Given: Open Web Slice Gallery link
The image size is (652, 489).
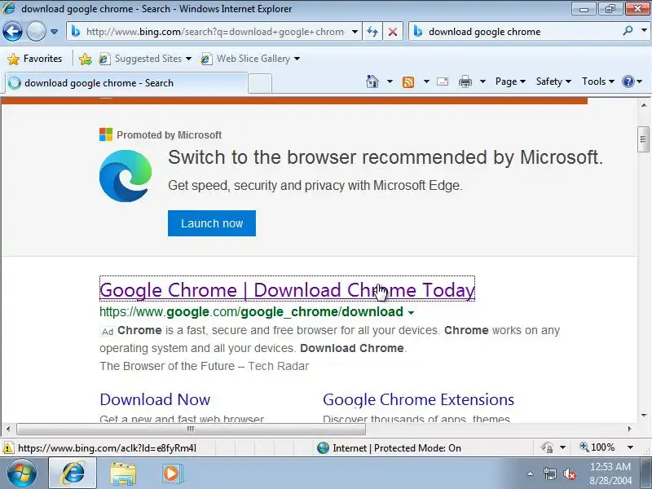Looking at the screenshot, I should [x=245, y=59].
